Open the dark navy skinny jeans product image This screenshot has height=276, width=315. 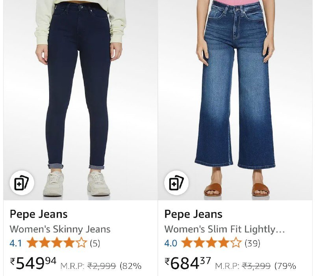click(x=80, y=100)
